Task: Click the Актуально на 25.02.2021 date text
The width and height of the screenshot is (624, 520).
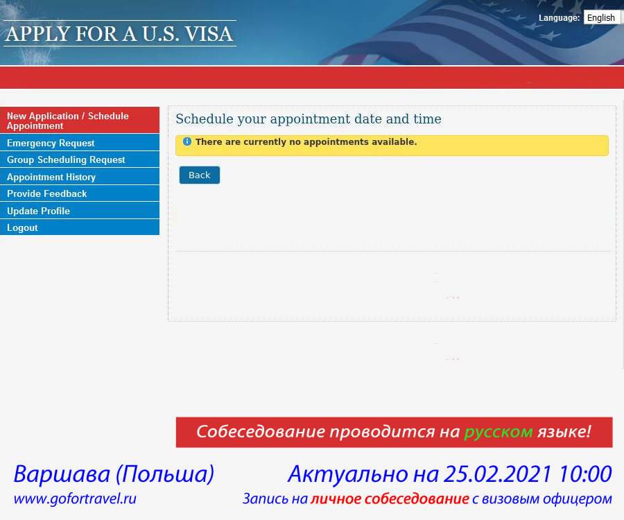Action: [x=449, y=474]
